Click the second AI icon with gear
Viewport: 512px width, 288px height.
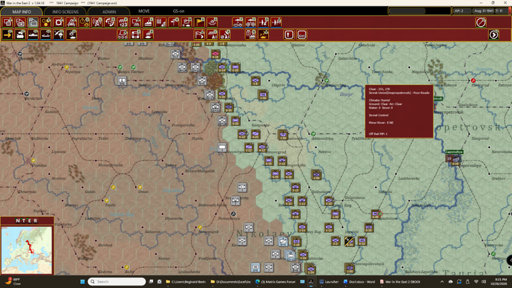pyautogui.click(x=225, y=34)
